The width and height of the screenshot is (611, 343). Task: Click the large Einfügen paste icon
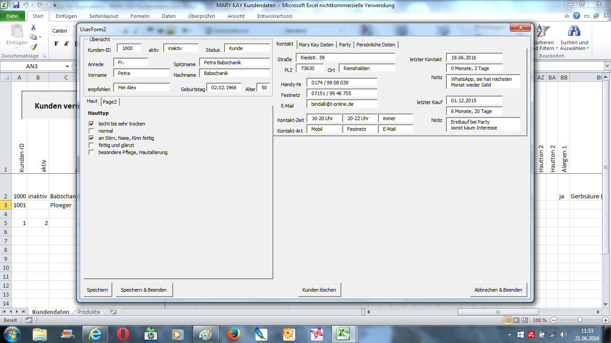tap(17, 31)
